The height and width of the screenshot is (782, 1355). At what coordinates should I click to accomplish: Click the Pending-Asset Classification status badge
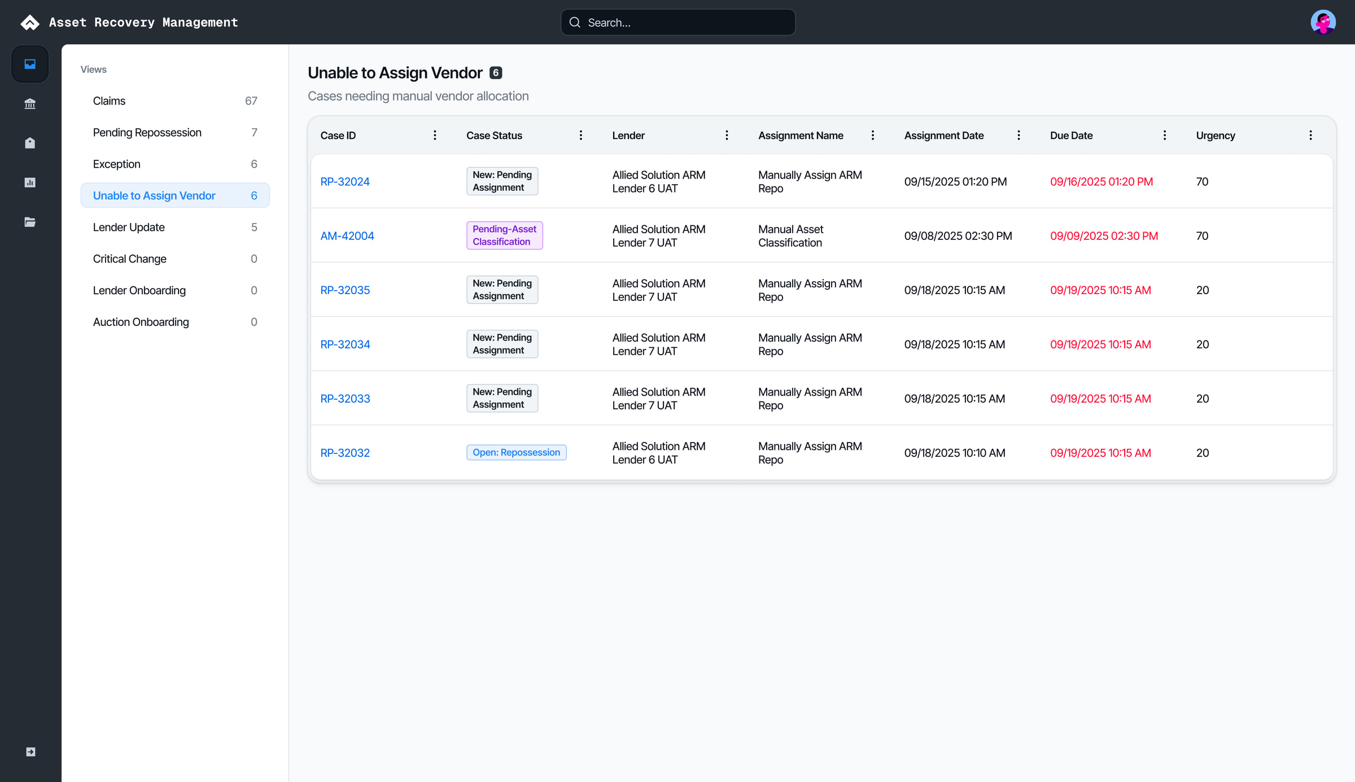(x=504, y=235)
